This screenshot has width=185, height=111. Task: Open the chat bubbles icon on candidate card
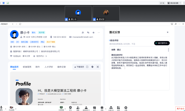pos(88,33)
